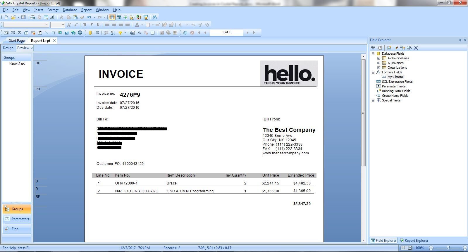
Task: Click the Find panel button
Action: coord(17,229)
